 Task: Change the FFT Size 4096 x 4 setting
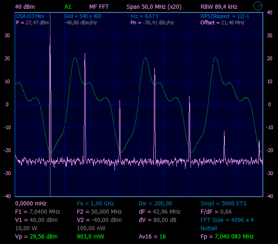pos(227,220)
